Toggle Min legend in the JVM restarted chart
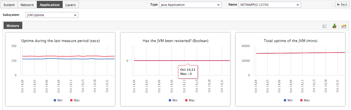This screenshot has width=351, height=110. coord(173,100)
